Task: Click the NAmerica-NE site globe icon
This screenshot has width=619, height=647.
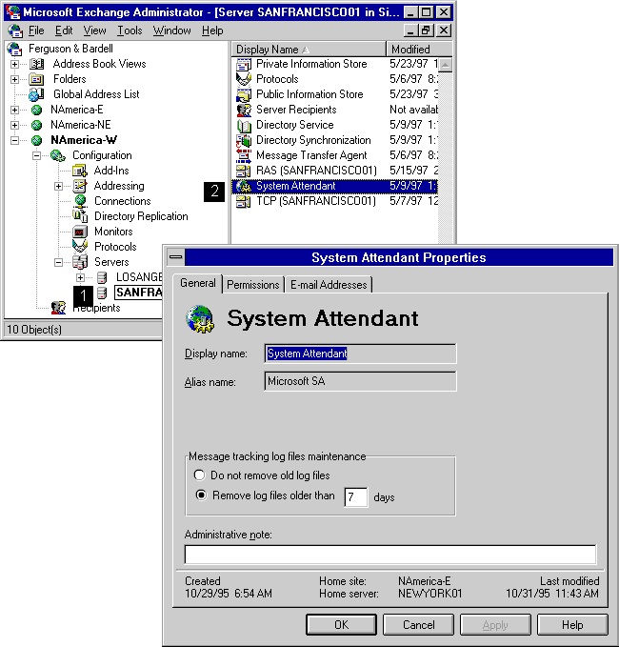Action: point(37,125)
